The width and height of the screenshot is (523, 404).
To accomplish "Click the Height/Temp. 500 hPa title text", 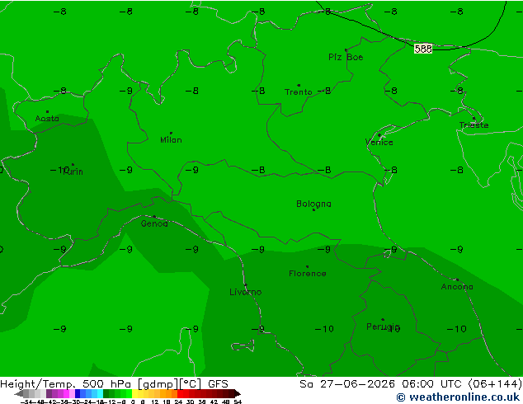I will click(65, 383).
